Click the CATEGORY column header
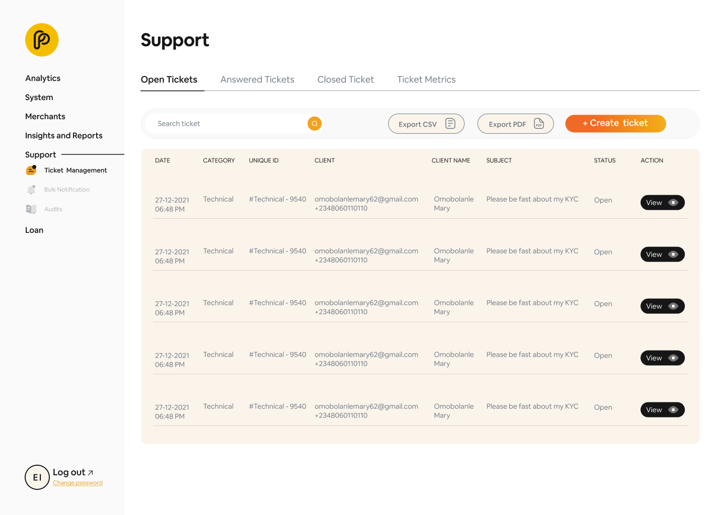Screen dimensions: 725x515 (x=219, y=160)
